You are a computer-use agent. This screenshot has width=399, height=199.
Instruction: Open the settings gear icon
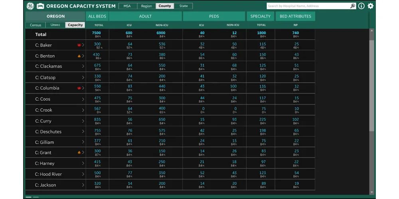[x=371, y=6]
